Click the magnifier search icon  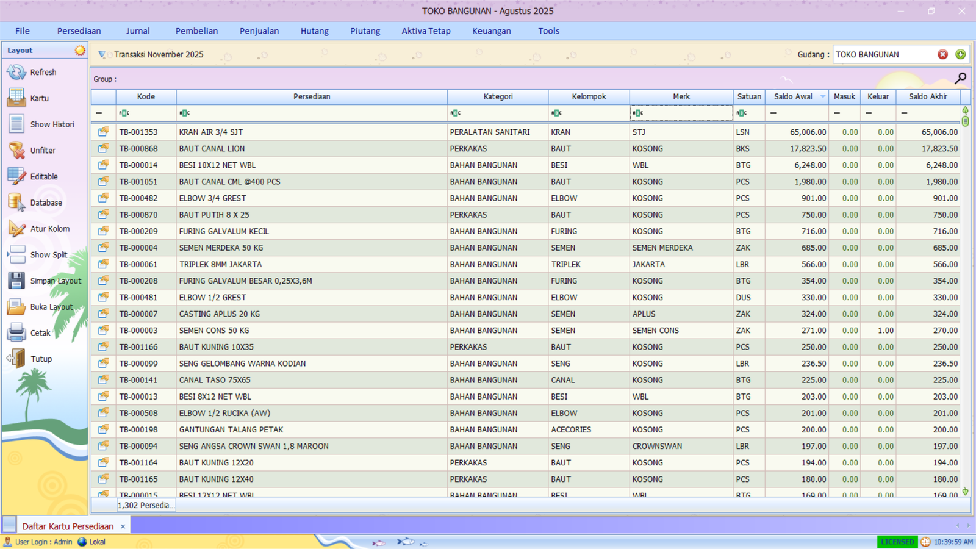pos(960,78)
